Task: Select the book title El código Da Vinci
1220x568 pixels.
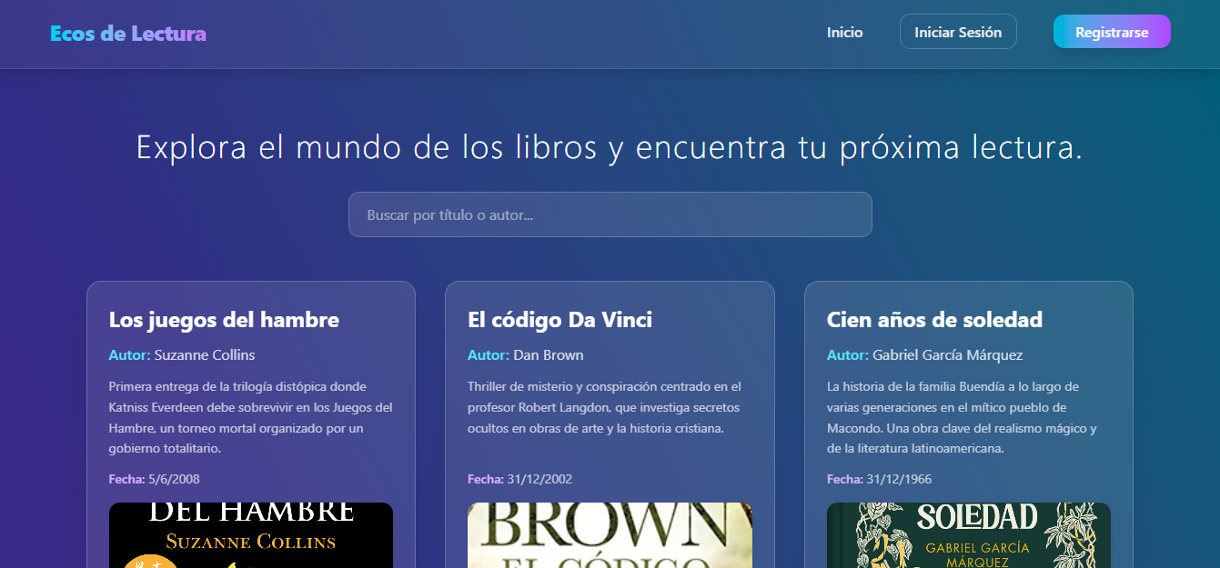Action: click(x=559, y=320)
